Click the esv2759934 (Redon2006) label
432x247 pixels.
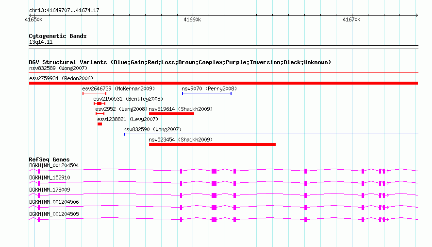click(x=61, y=78)
